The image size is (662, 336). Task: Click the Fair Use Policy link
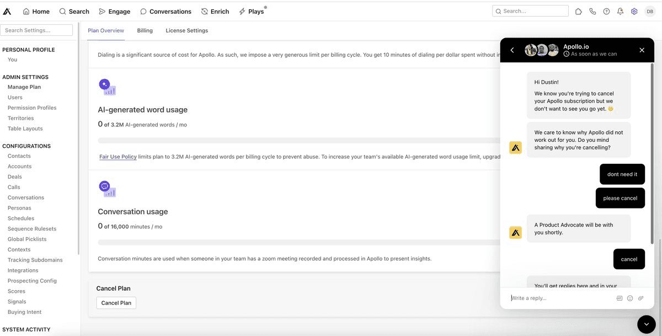click(x=118, y=157)
